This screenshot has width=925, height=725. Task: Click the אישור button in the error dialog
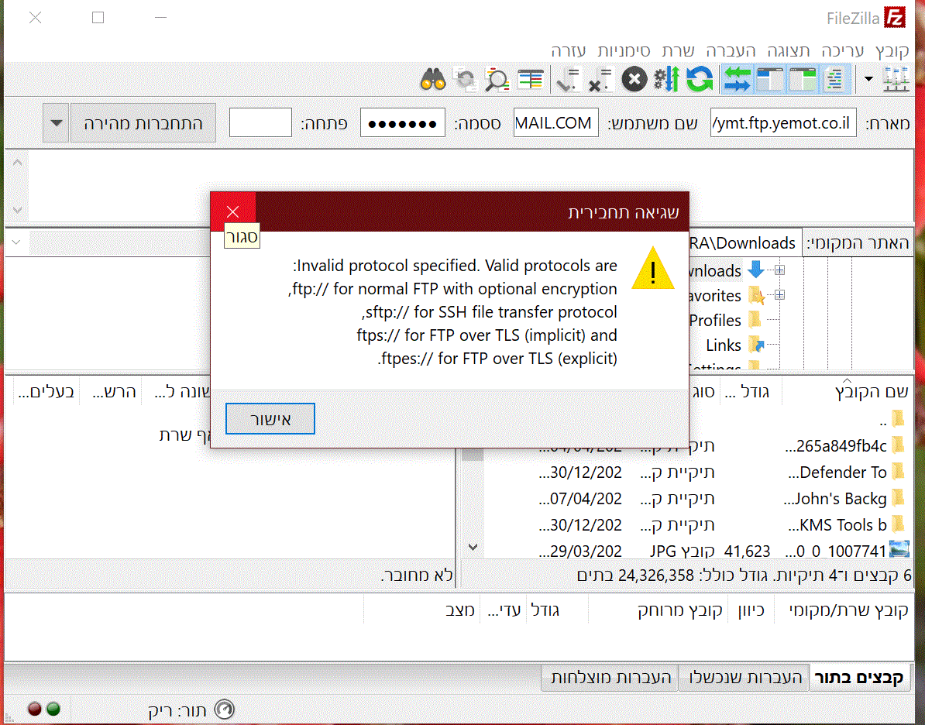click(x=270, y=419)
